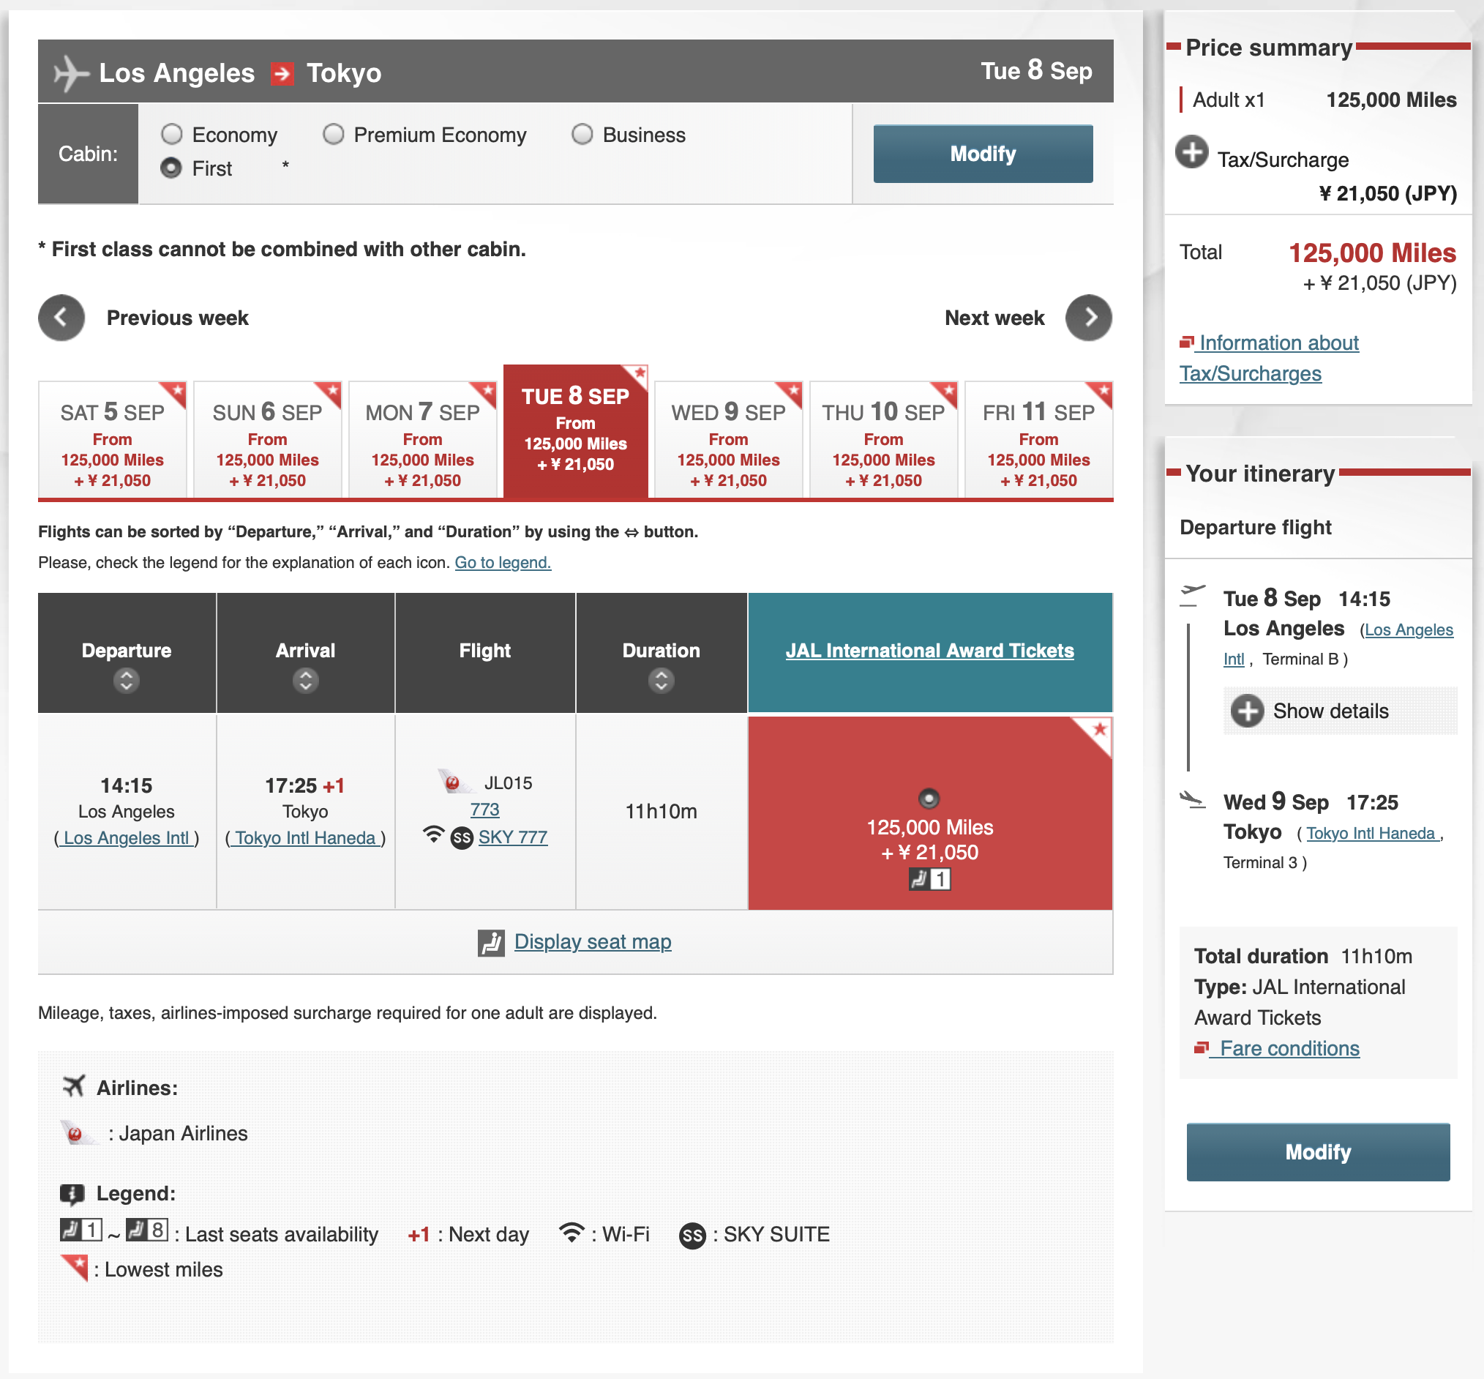The width and height of the screenshot is (1484, 1379).
Task: Click the seat map icon beside Display seat map
Action: coord(491,943)
